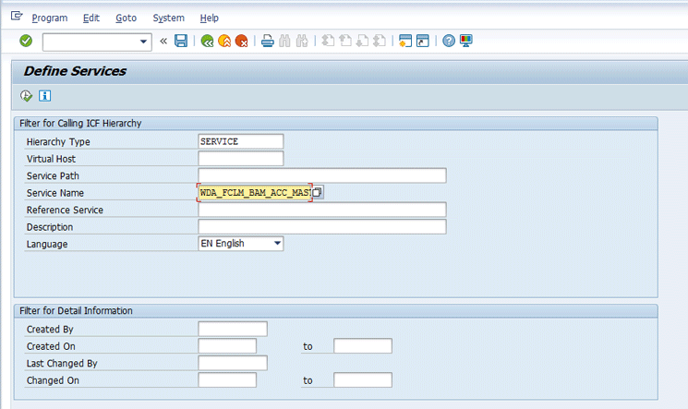Open the Language dropdown list

275,244
